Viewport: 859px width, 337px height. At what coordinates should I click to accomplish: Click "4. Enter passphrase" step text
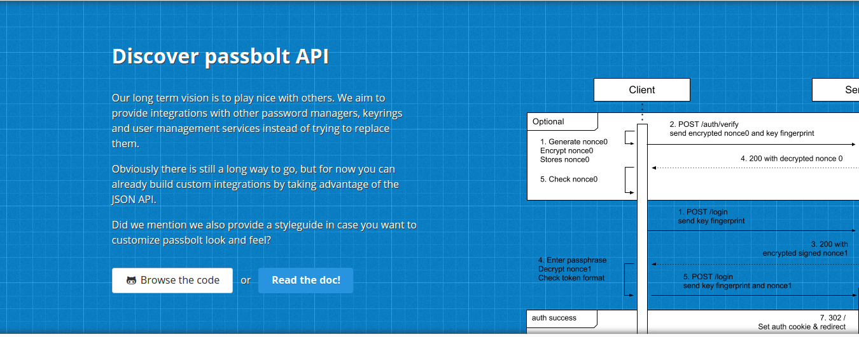(x=572, y=260)
